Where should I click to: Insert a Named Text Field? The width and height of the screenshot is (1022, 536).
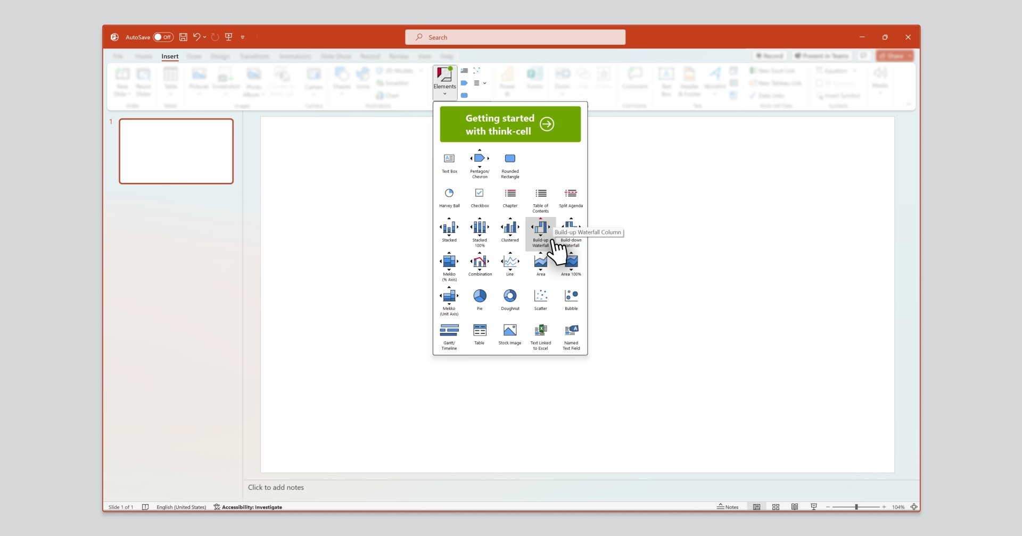coord(571,337)
